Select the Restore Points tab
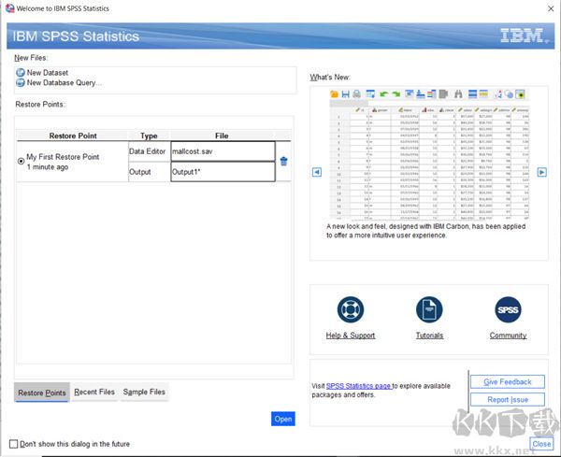 (42, 393)
